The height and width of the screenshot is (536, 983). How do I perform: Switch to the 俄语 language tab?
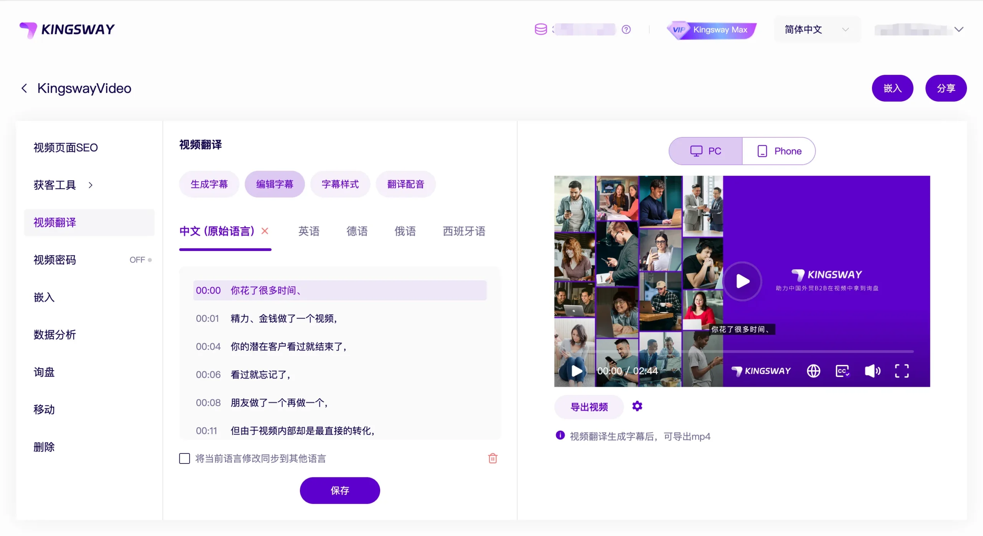(x=405, y=231)
